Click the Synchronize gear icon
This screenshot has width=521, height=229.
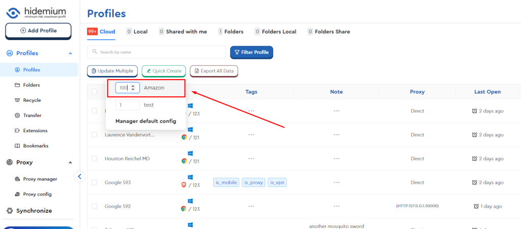[10, 211]
